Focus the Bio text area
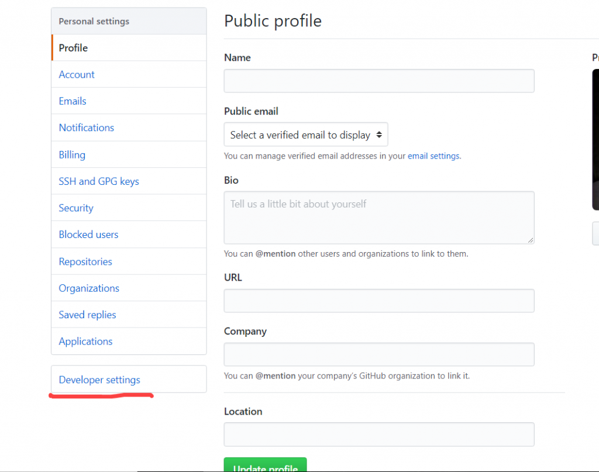Viewport: 599px width, 472px height. [379, 217]
